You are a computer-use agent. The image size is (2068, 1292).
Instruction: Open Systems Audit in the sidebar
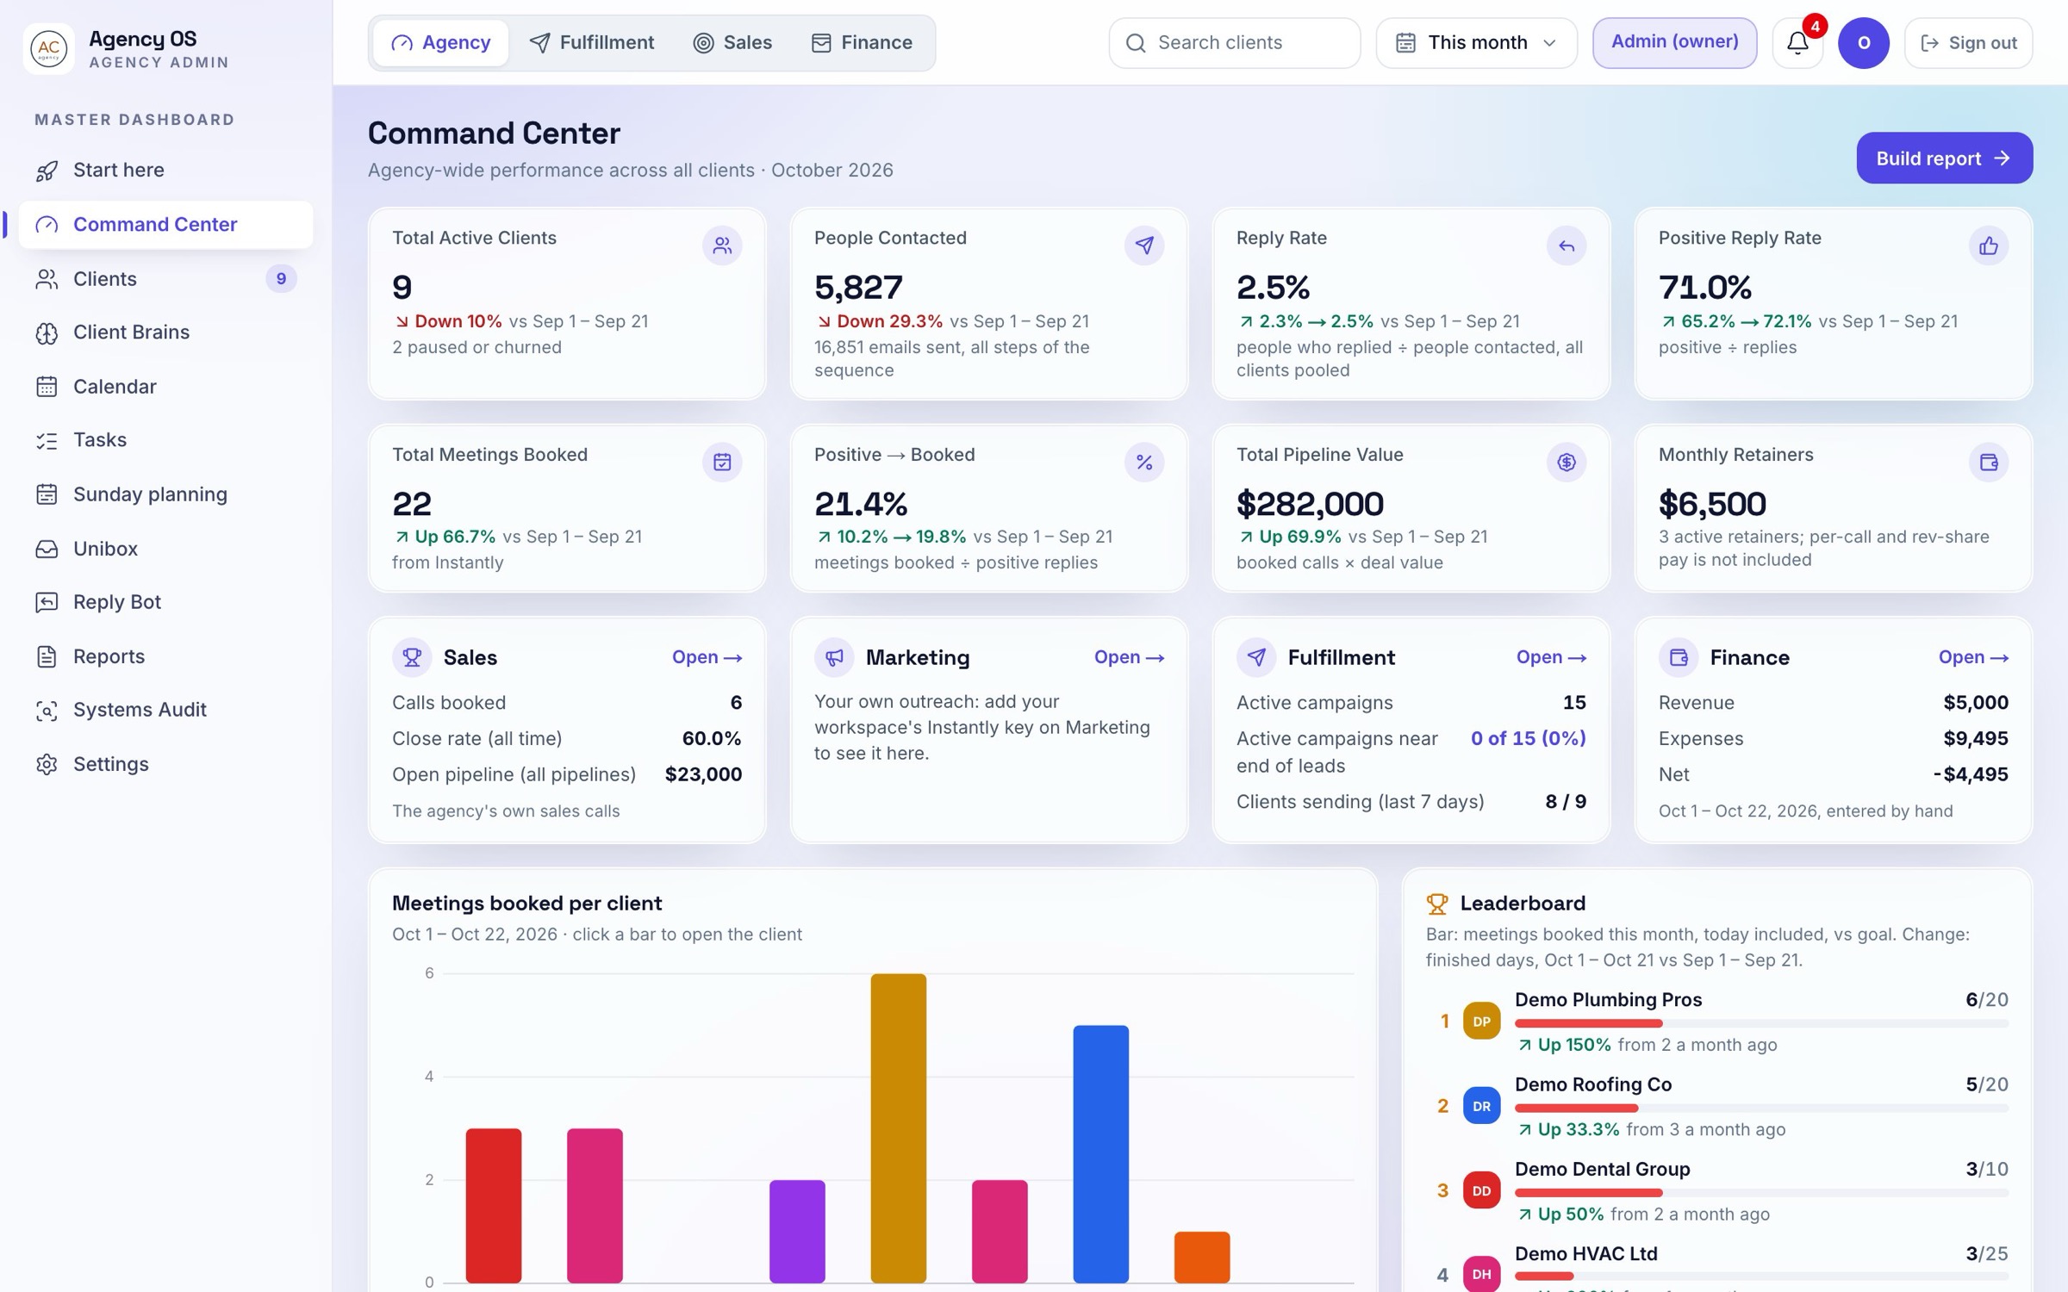pos(165,710)
